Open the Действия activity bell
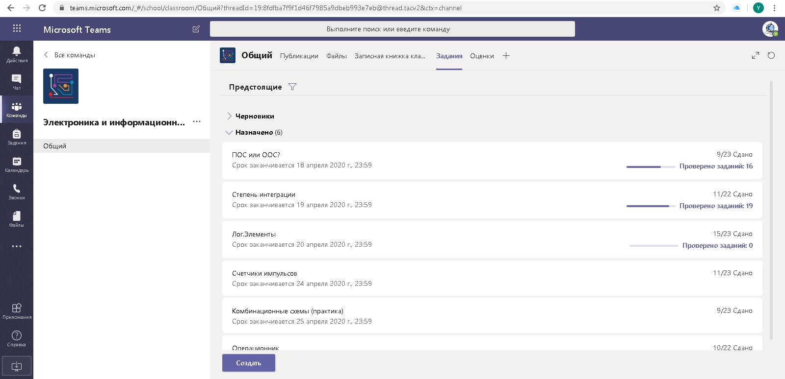785x379 pixels. (x=17, y=54)
